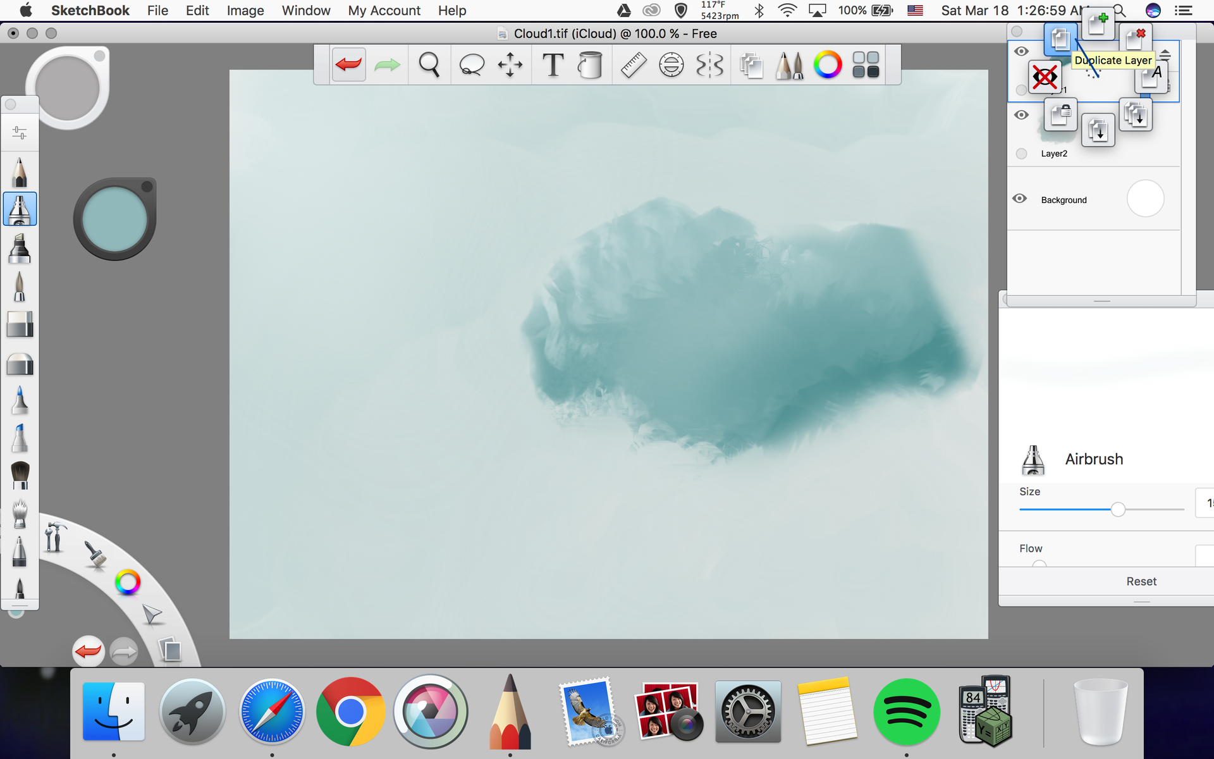The image size is (1214, 759).
Task: Adjust the brush Size slider handle
Action: (1118, 509)
